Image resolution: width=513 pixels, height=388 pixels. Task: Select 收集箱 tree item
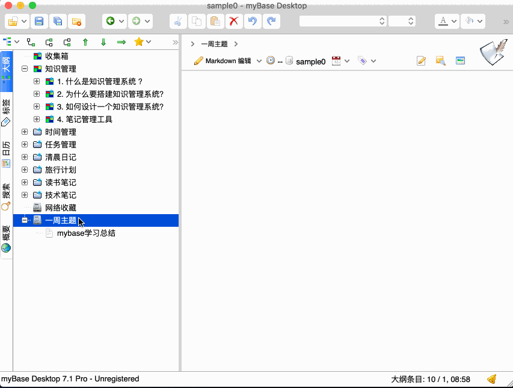point(57,56)
